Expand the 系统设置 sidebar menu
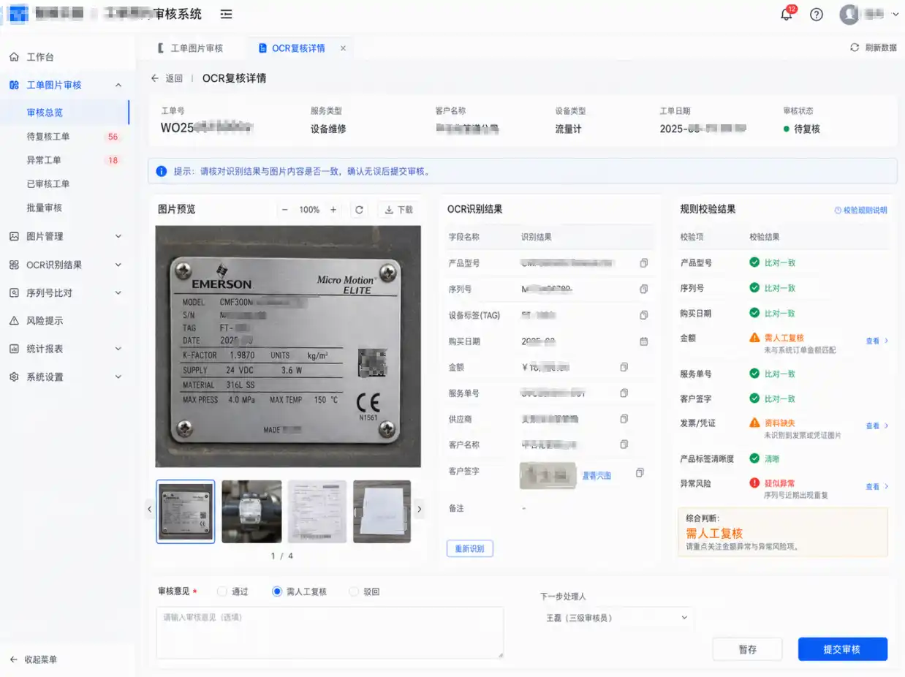Screen dimensions: 905x677 tap(118, 377)
